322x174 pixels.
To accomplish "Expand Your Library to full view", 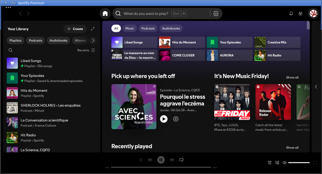I will (93, 29).
